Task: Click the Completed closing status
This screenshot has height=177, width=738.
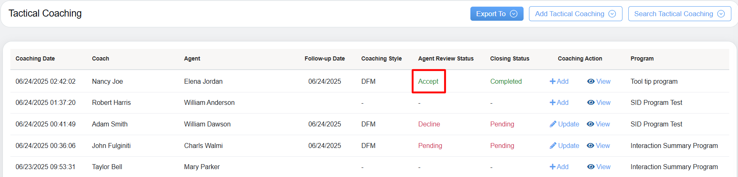Action: coord(506,82)
